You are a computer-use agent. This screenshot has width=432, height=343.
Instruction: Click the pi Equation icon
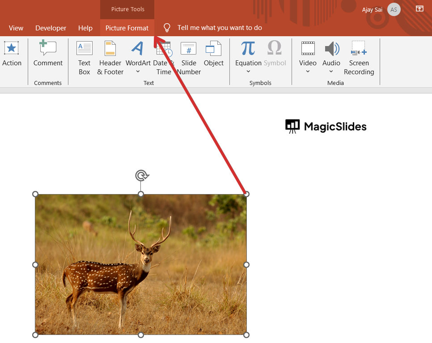[x=248, y=48]
